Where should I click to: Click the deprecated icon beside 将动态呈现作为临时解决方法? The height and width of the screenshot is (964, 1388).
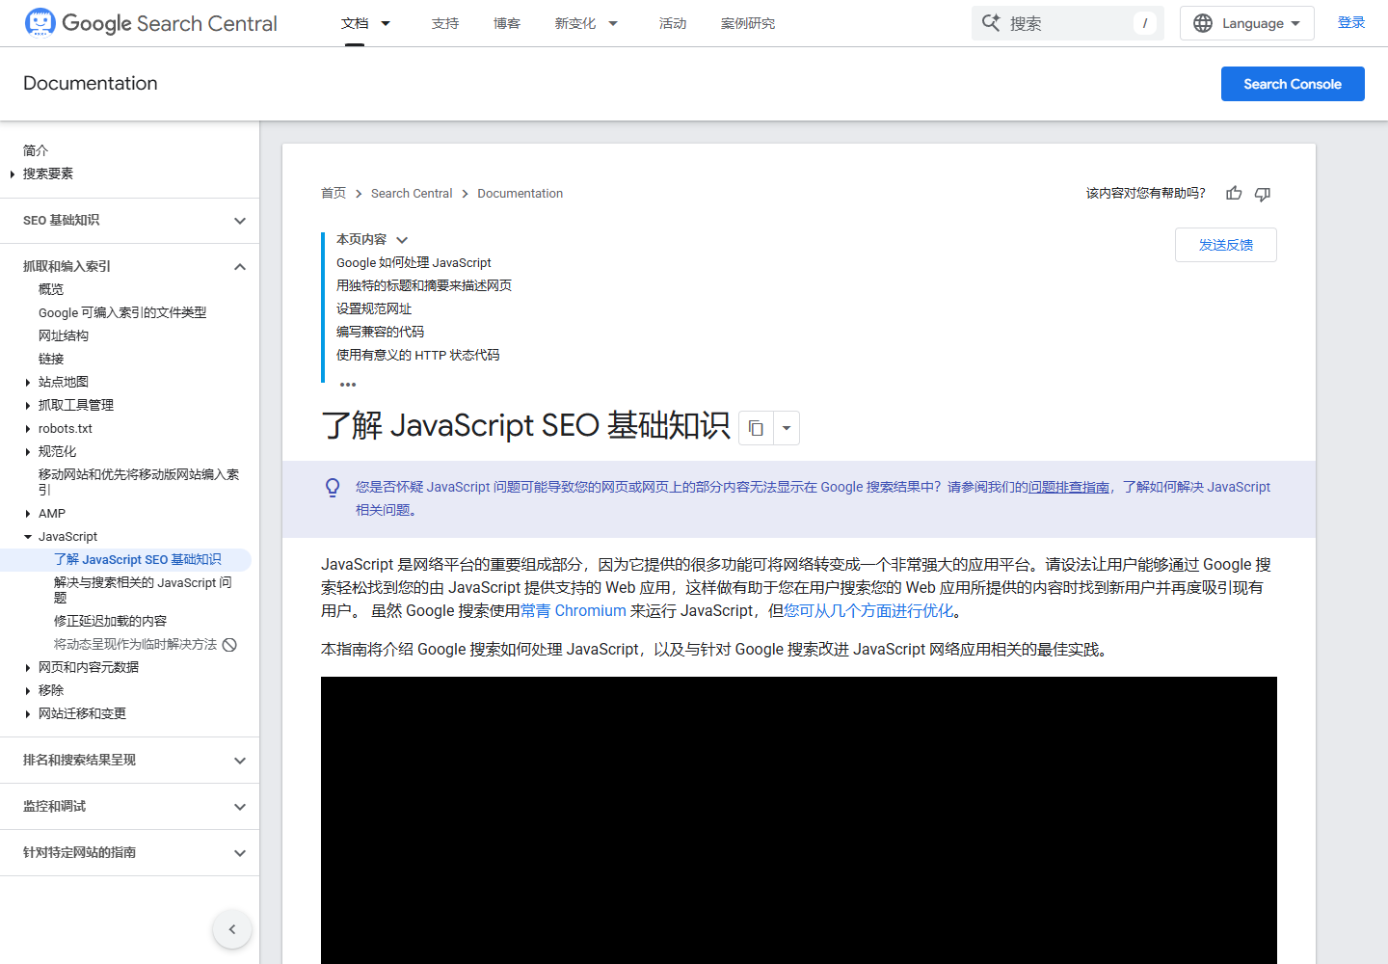coord(229,645)
